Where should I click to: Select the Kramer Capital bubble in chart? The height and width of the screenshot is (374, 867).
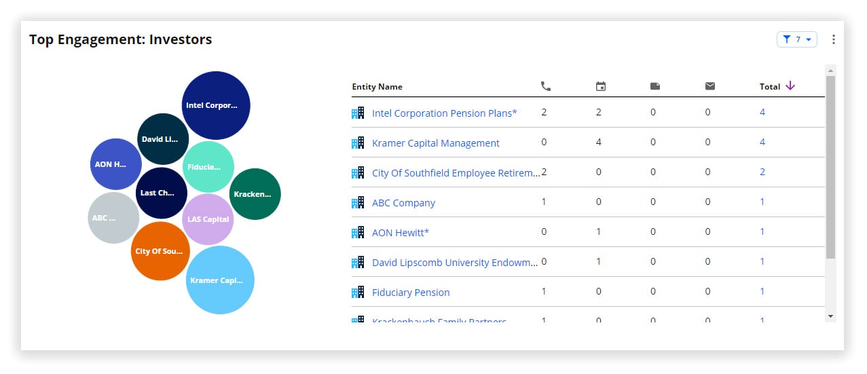[220, 280]
